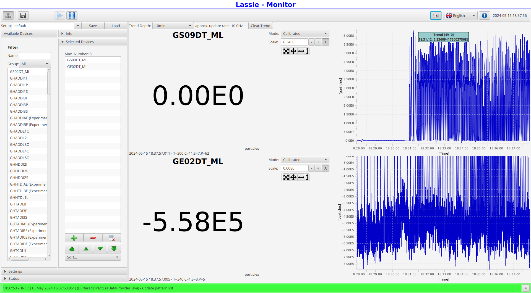Move selected device to bottom

114,249
